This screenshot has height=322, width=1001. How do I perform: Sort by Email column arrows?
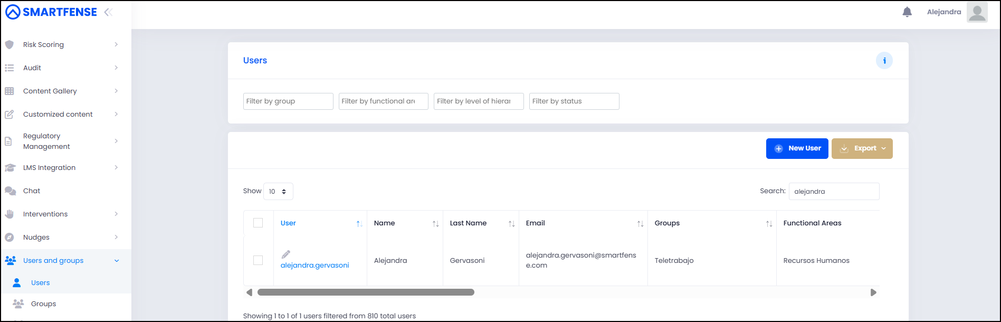[640, 224]
